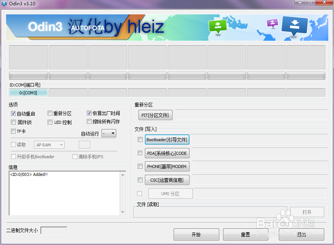Click the 开始 start button
The image size is (334, 245).
196,234
